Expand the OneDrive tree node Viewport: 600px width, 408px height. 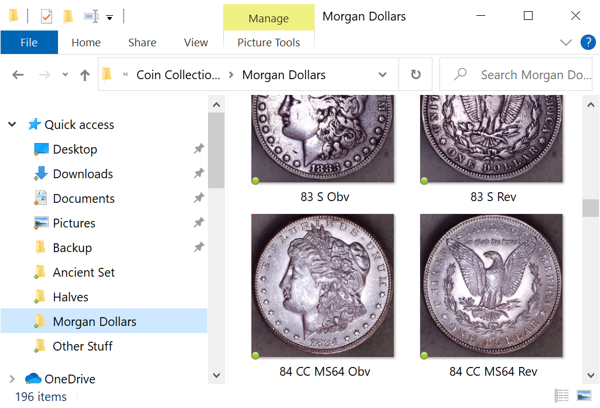pos(12,379)
